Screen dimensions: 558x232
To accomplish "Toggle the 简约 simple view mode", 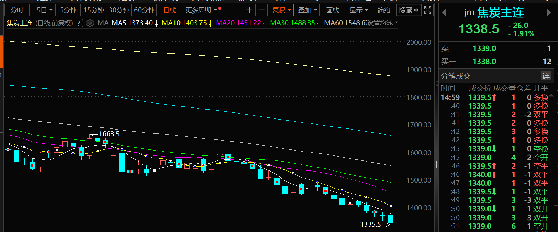I will 384,10.
